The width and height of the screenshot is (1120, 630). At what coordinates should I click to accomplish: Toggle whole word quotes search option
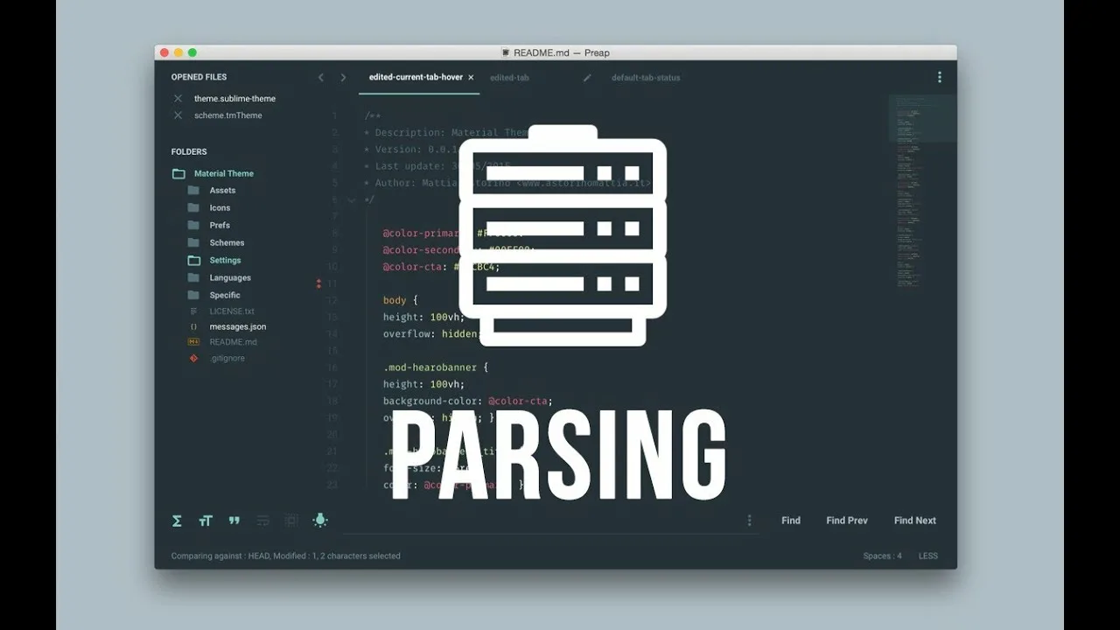(x=234, y=520)
